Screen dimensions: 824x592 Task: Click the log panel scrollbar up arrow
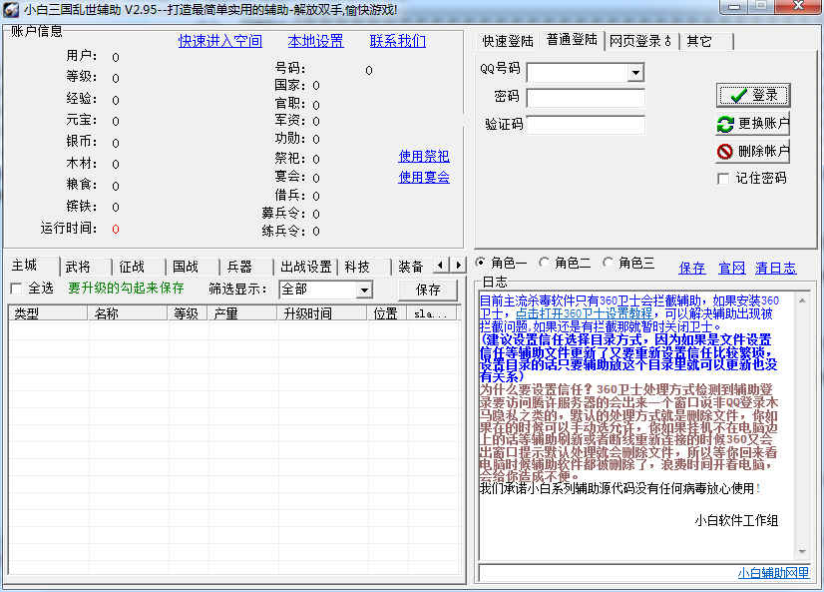pyautogui.click(x=802, y=300)
